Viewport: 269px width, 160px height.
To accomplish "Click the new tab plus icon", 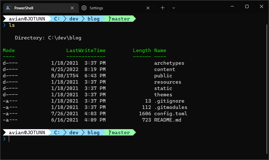I will (162, 8).
